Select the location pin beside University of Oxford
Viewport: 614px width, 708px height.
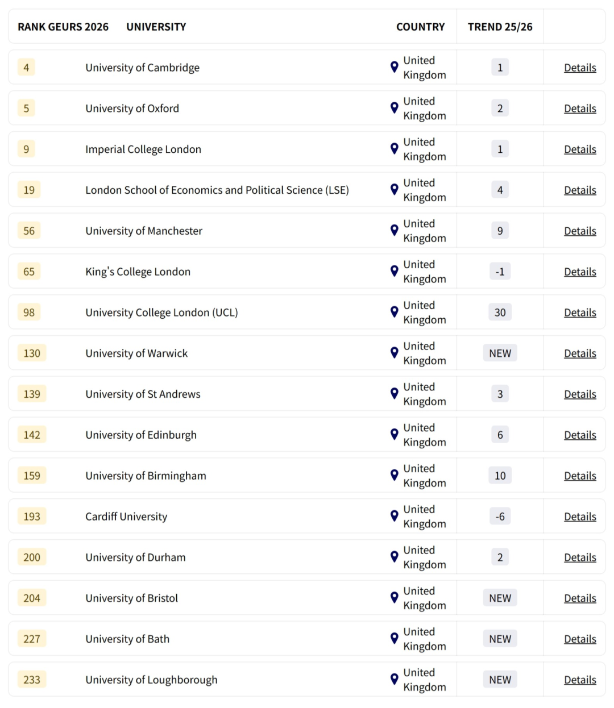pos(394,108)
